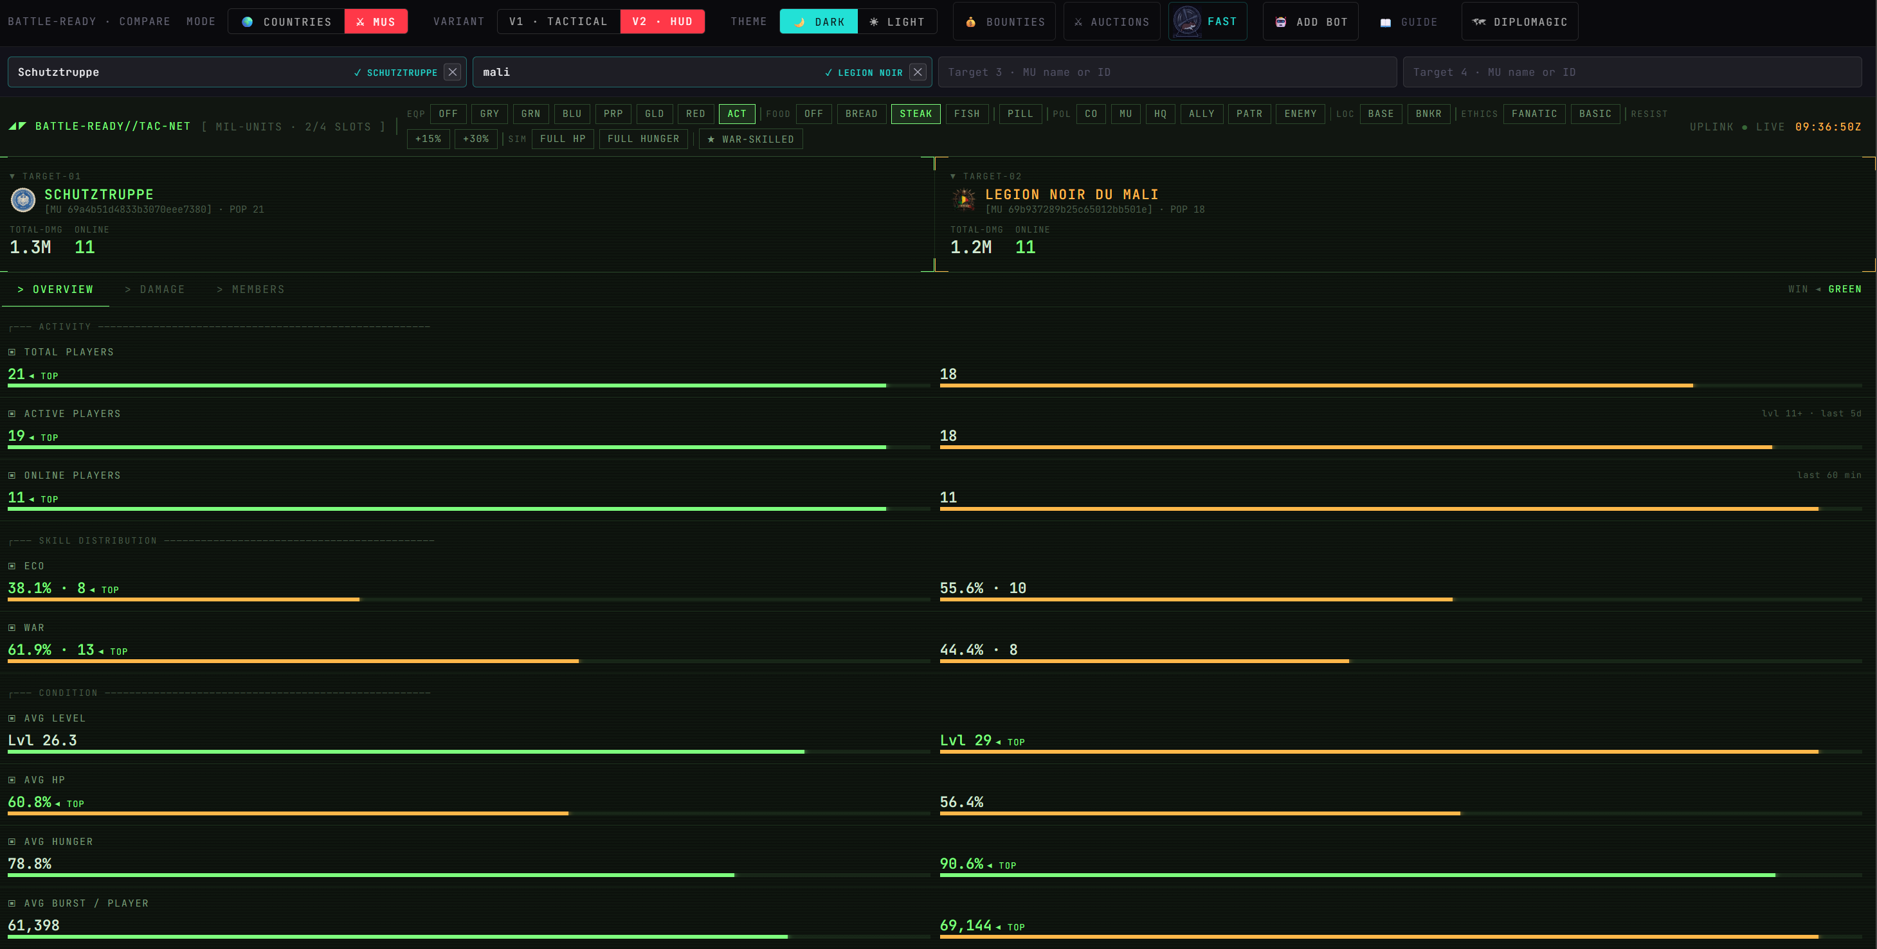Remove the Legion Noir target using X icon

pyautogui.click(x=918, y=72)
